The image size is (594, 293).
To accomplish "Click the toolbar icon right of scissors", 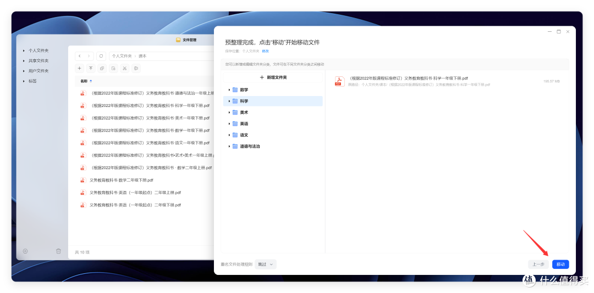I will point(136,69).
